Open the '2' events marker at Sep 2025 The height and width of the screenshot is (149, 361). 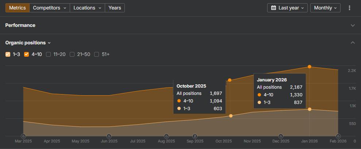point(195,136)
